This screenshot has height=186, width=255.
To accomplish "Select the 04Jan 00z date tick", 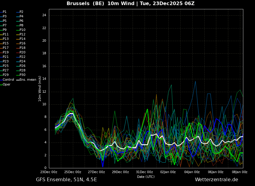I will point(192,172).
